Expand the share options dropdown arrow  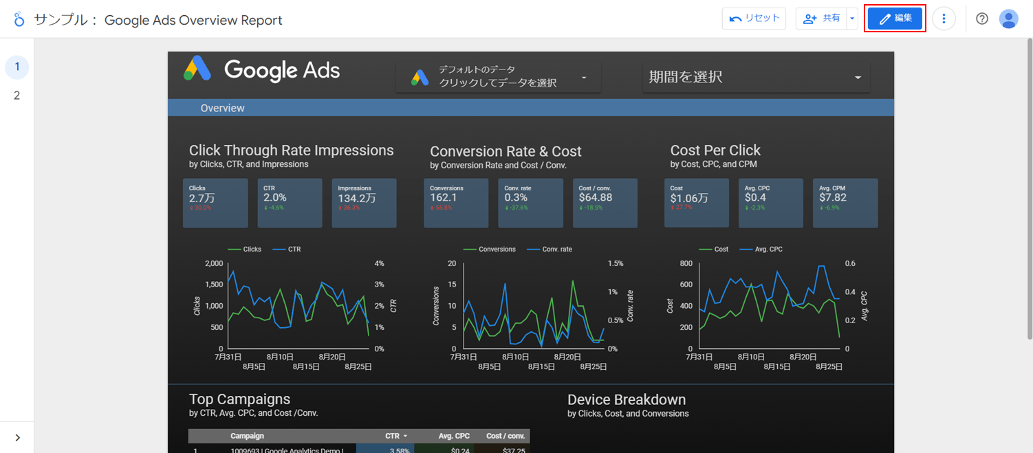tap(852, 19)
